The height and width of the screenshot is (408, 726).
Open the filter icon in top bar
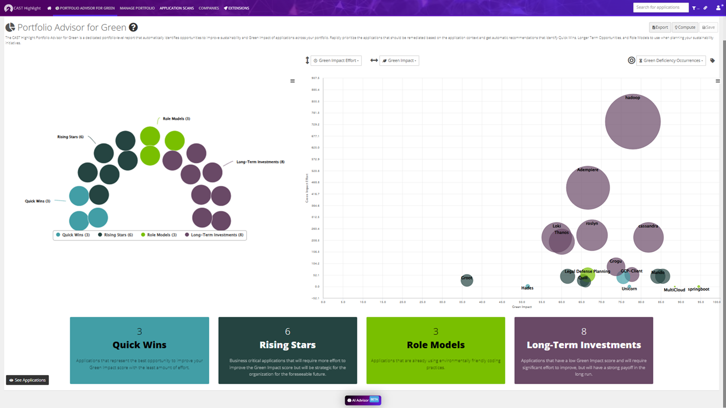(694, 8)
